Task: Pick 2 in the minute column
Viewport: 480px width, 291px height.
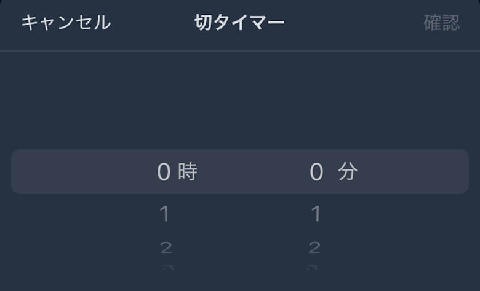Action: [x=314, y=247]
